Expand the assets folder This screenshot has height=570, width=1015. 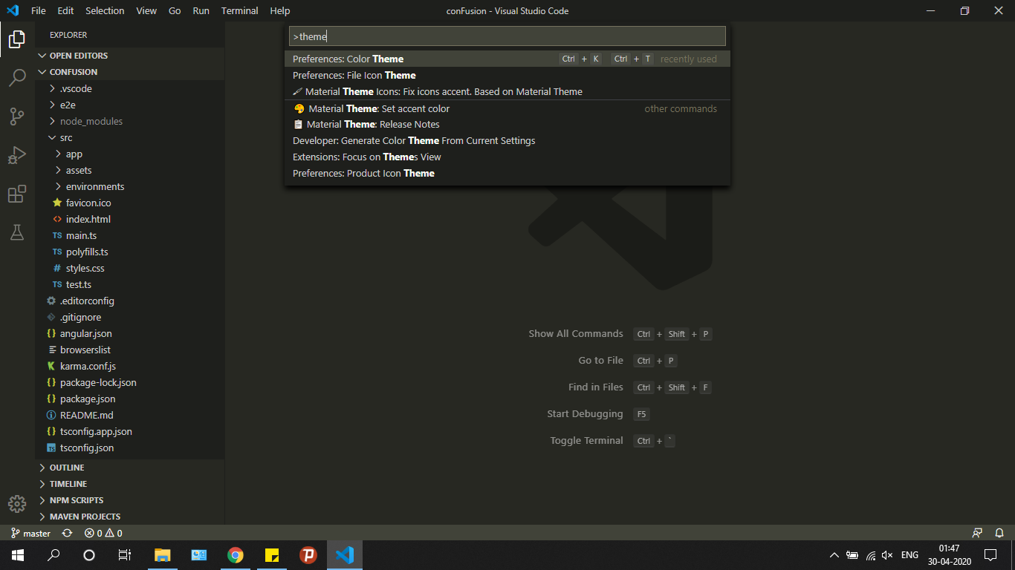click(x=130, y=170)
